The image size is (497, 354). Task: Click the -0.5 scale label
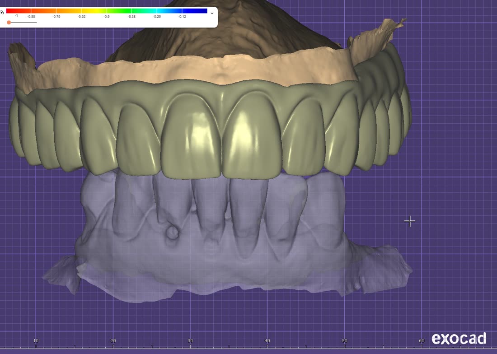point(107,17)
